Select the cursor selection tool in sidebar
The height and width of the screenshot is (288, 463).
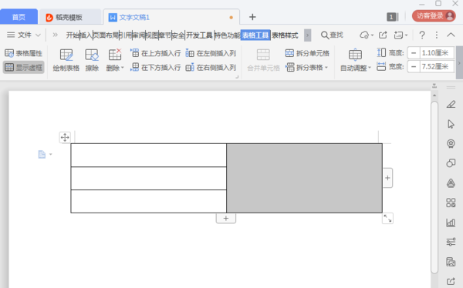tap(451, 124)
